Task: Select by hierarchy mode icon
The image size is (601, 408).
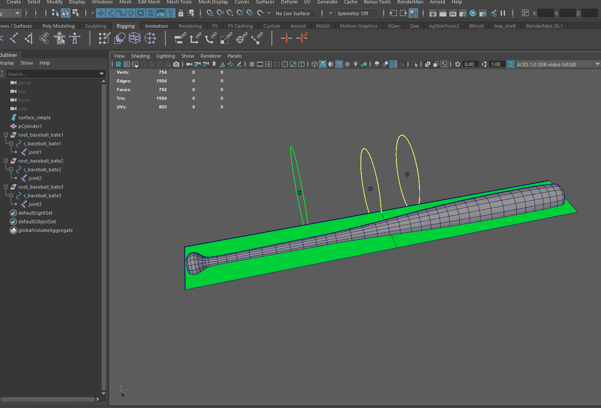Action: 56,13
